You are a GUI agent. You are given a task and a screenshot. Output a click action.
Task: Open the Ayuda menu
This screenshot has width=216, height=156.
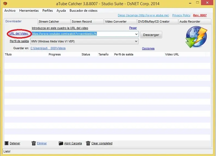[x=61, y=11]
